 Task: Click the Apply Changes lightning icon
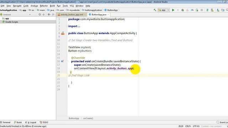click(178, 10)
